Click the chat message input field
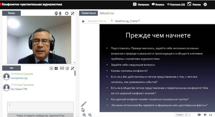215x117 pixels. click(40, 107)
